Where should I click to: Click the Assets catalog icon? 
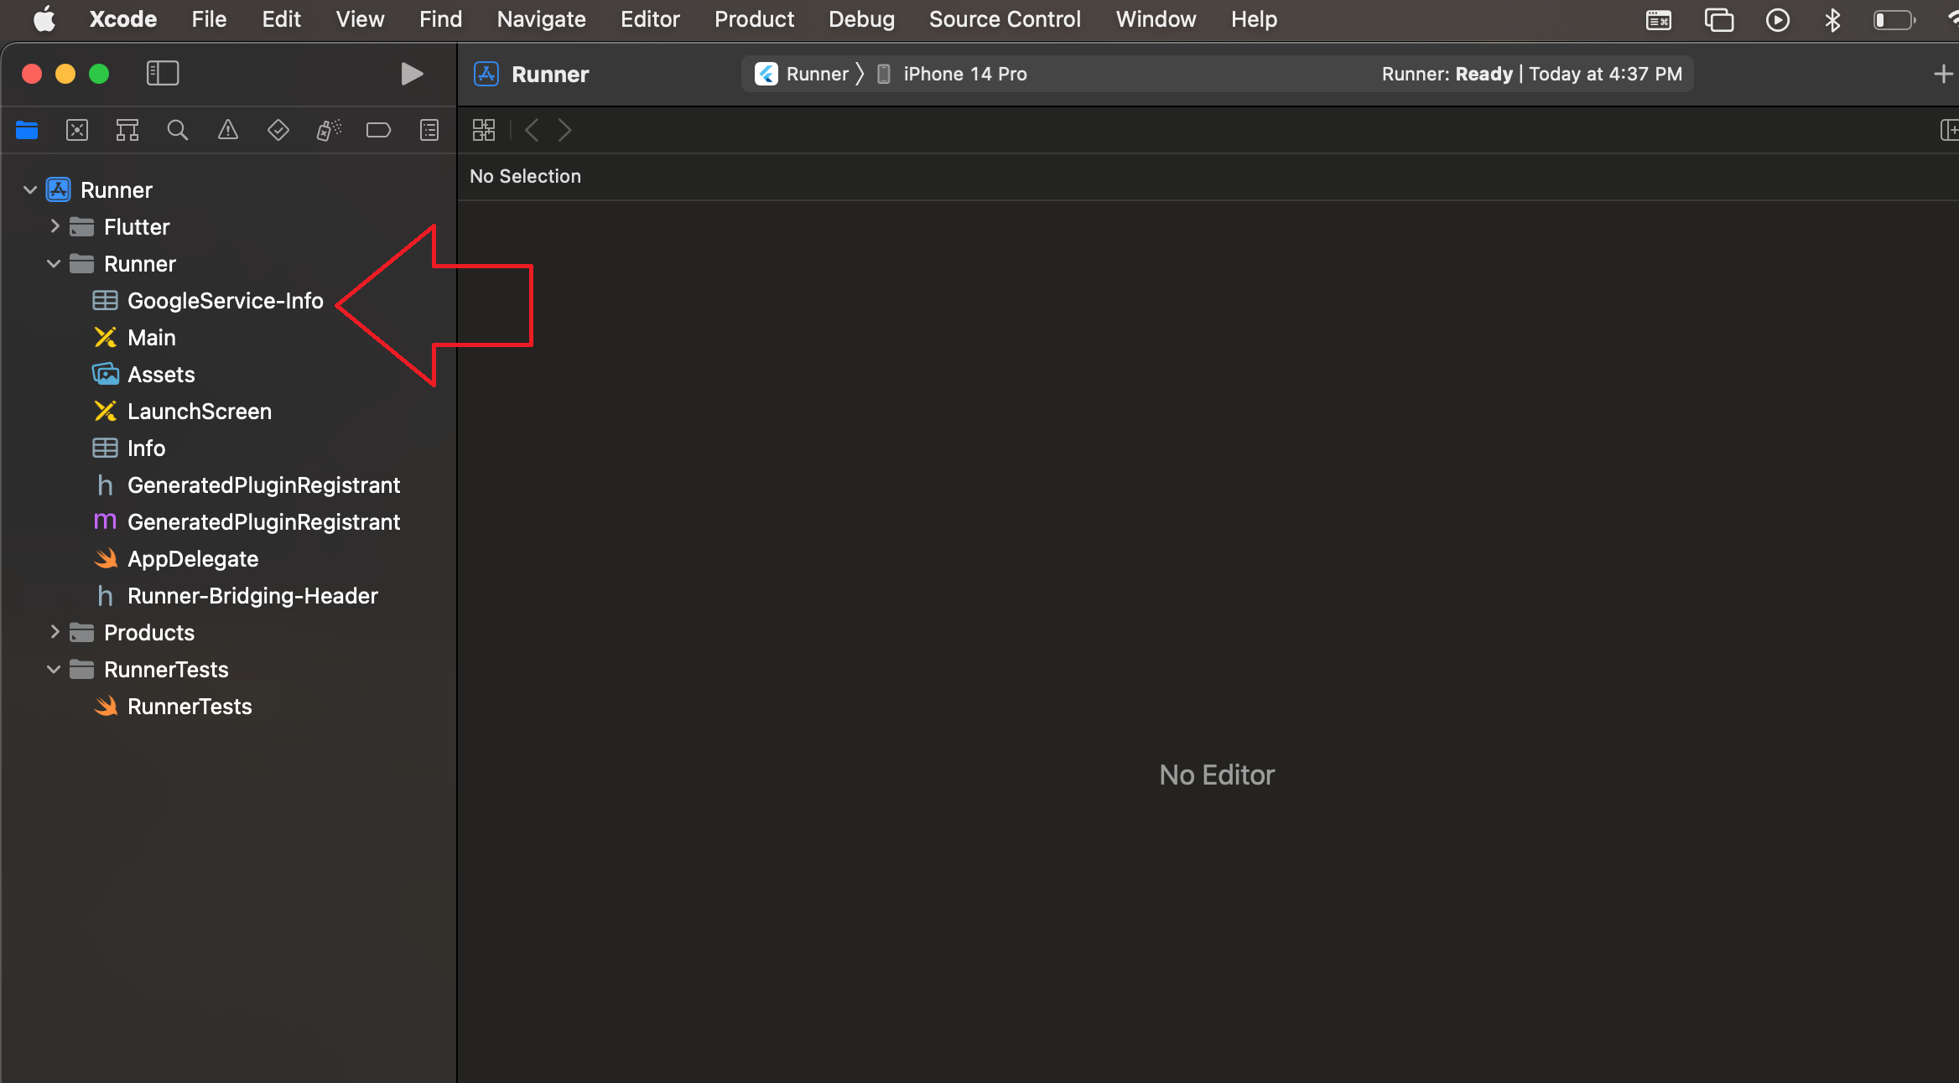[106, 374]
